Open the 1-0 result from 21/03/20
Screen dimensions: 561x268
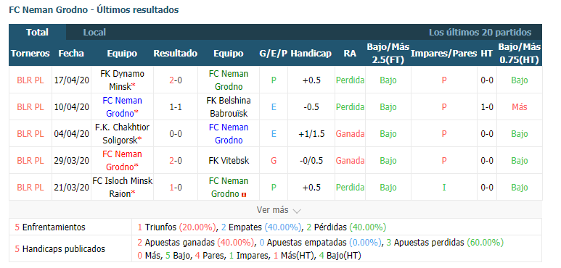[176, 188]
